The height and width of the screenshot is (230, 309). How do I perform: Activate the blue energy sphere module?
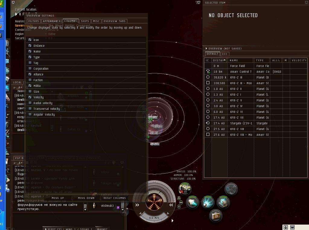(x=208, y=202)
